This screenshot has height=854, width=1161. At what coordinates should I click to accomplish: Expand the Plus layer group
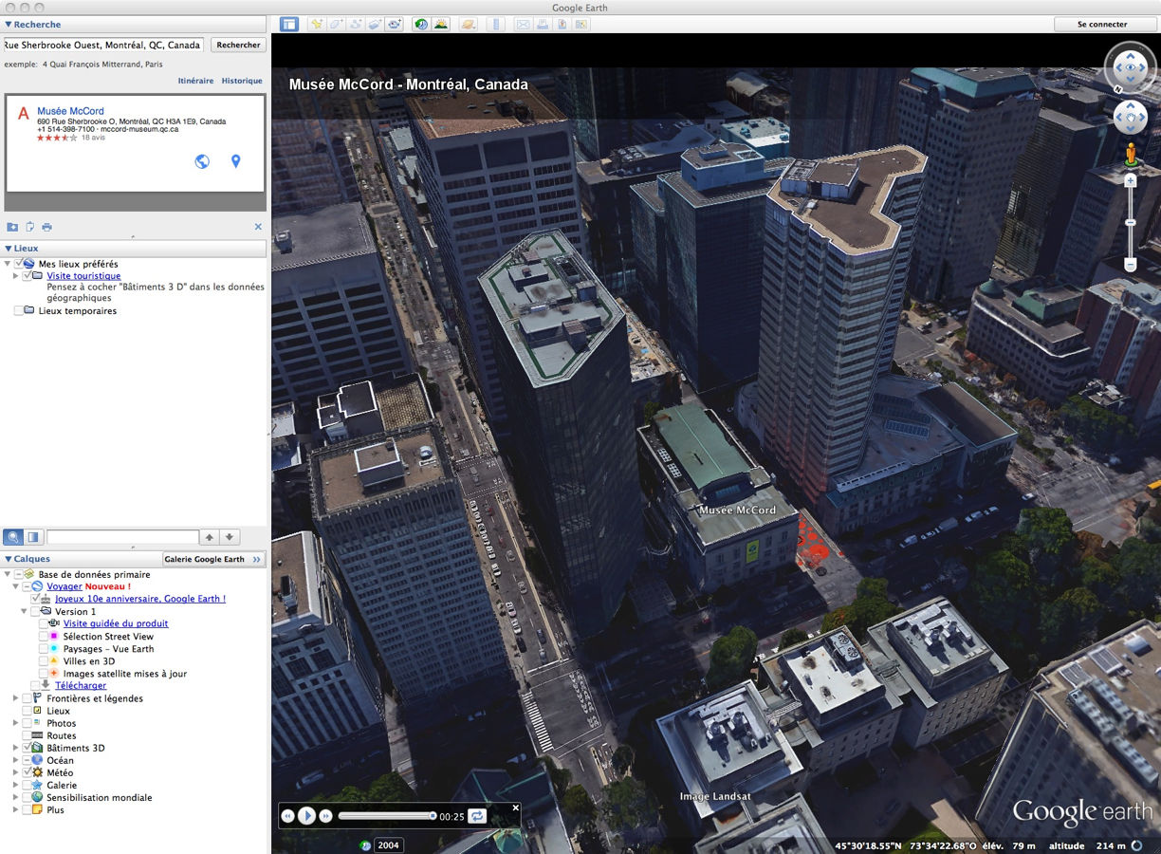(15, 809)
